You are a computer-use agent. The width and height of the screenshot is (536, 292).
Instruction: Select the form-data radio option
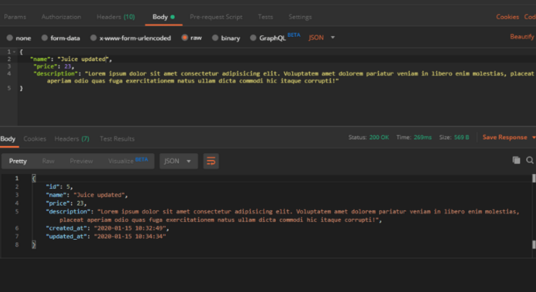[44, 38]
